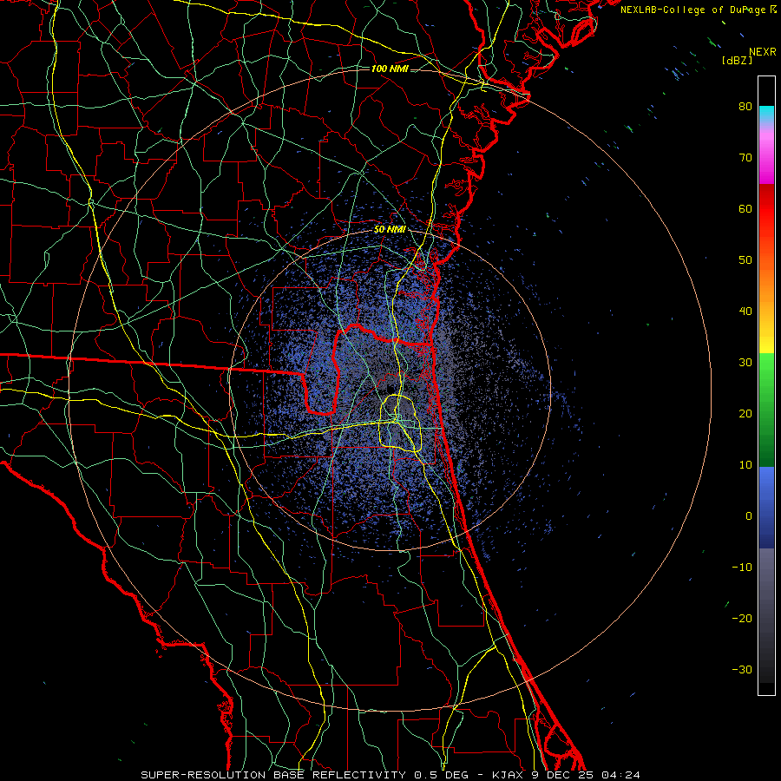The image size is (781, 781).
Task: Click the green band of the reflectivity color bar
Action: [766, 410]
